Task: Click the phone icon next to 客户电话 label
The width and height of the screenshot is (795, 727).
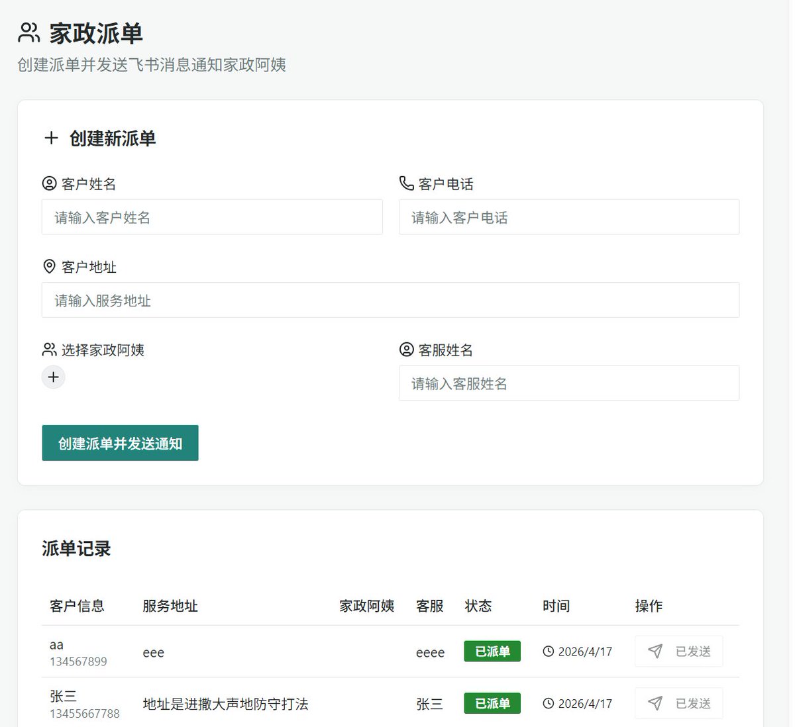Action: (x=406, y=183)
